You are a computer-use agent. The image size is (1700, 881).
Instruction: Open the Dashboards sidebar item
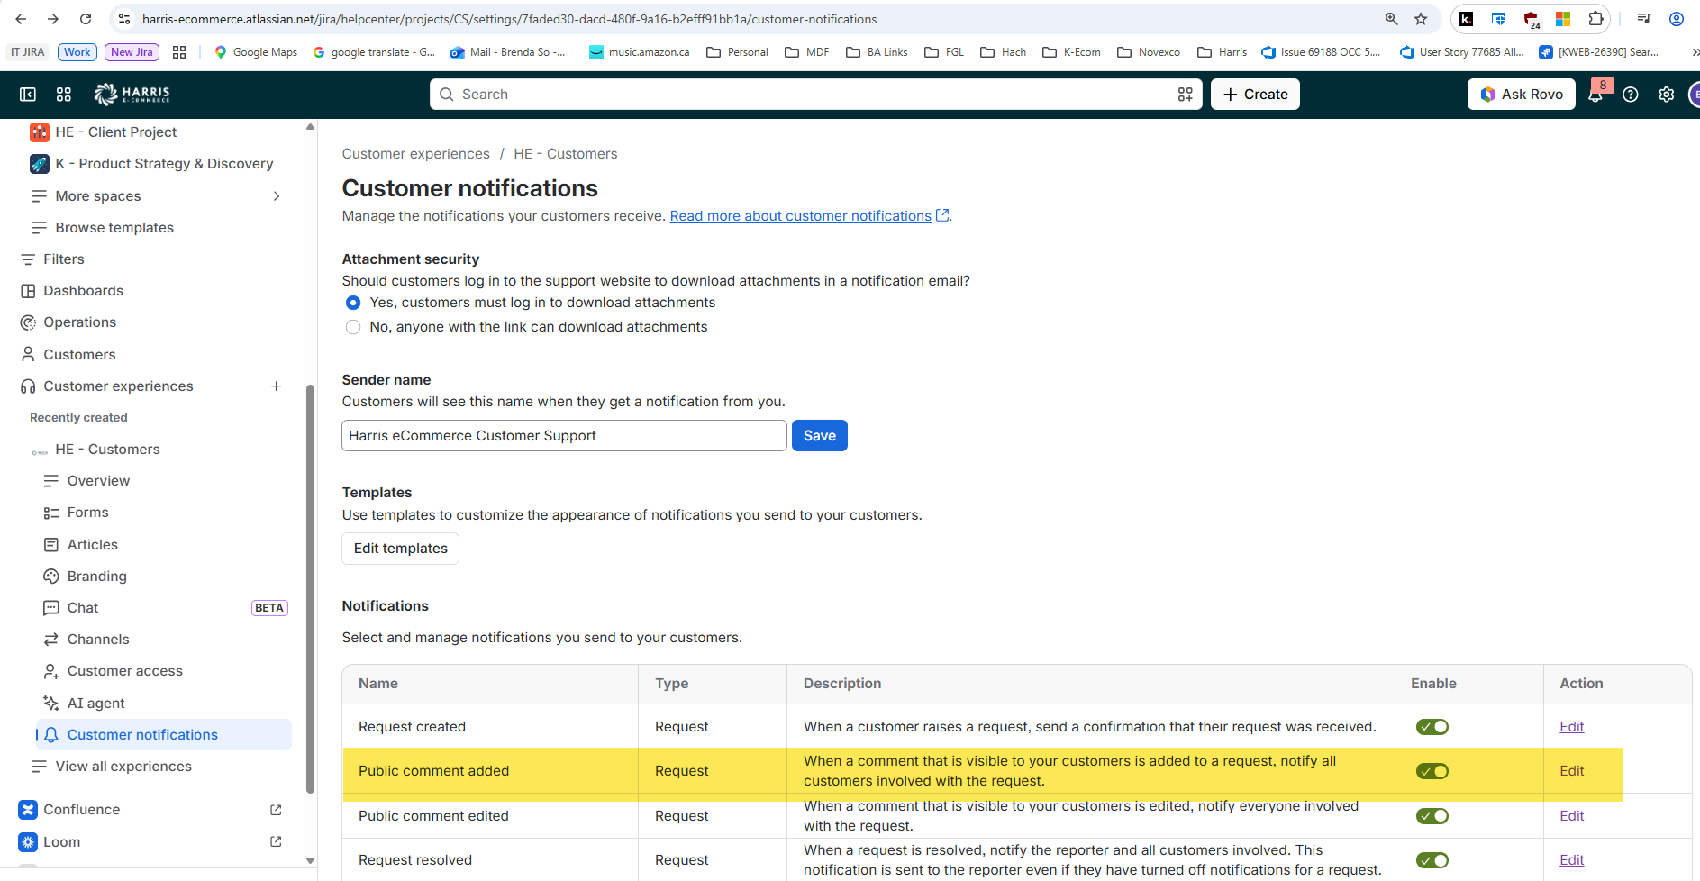tap(83, 291)
